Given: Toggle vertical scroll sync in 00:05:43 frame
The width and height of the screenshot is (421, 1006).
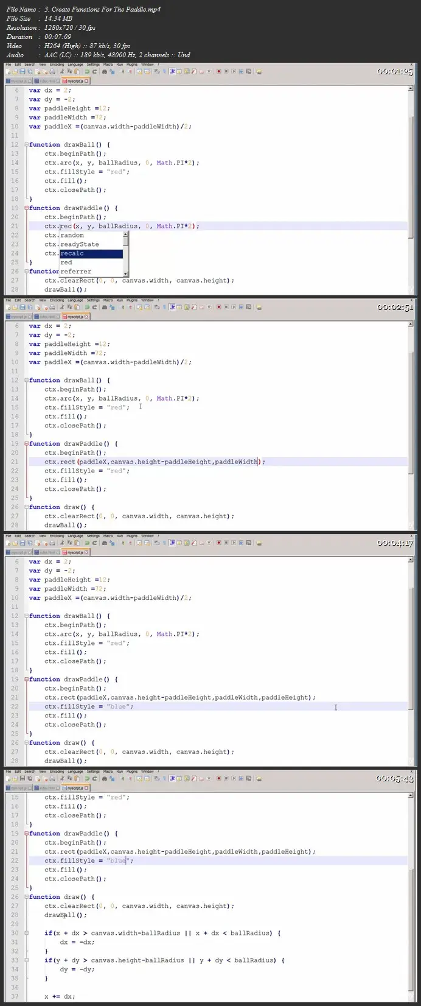Looking at the screenshot, I should click(140, 778).
